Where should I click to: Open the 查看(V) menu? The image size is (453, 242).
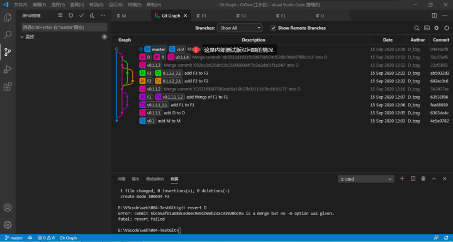tap(77, 5)
